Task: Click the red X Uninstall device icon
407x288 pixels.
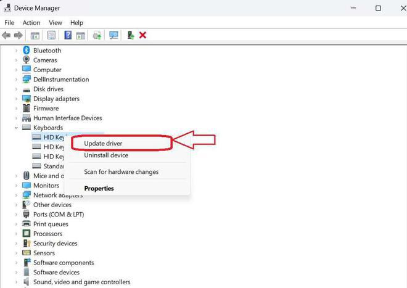Action: pyautogui.click(x=142, y=35)
